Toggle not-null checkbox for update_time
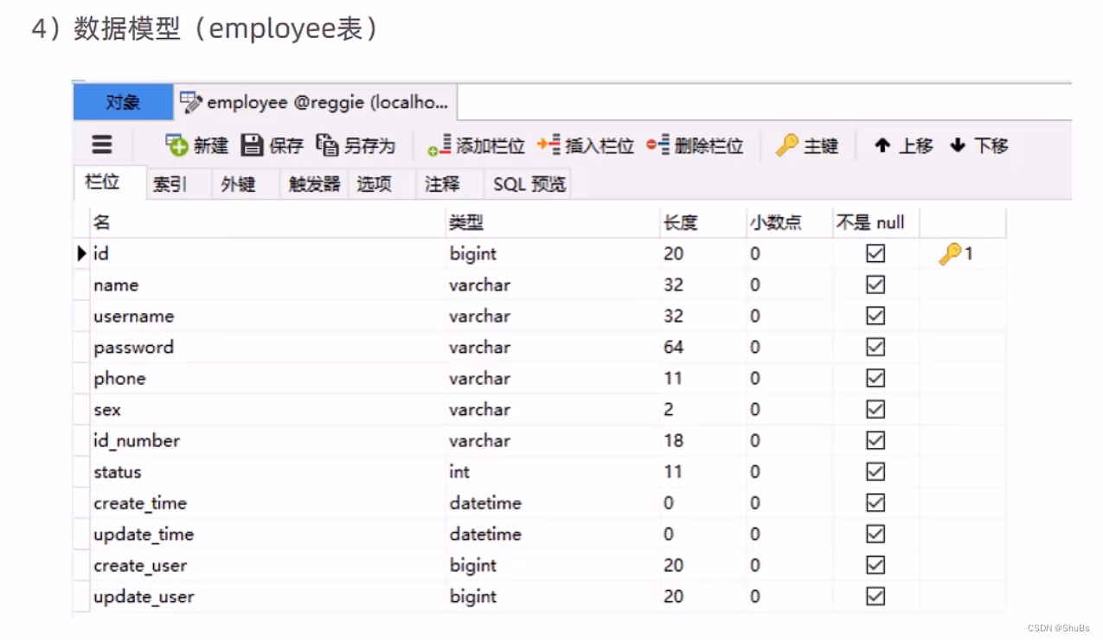The width and height of the screenshot is (1103, 640). coord(875,534)
